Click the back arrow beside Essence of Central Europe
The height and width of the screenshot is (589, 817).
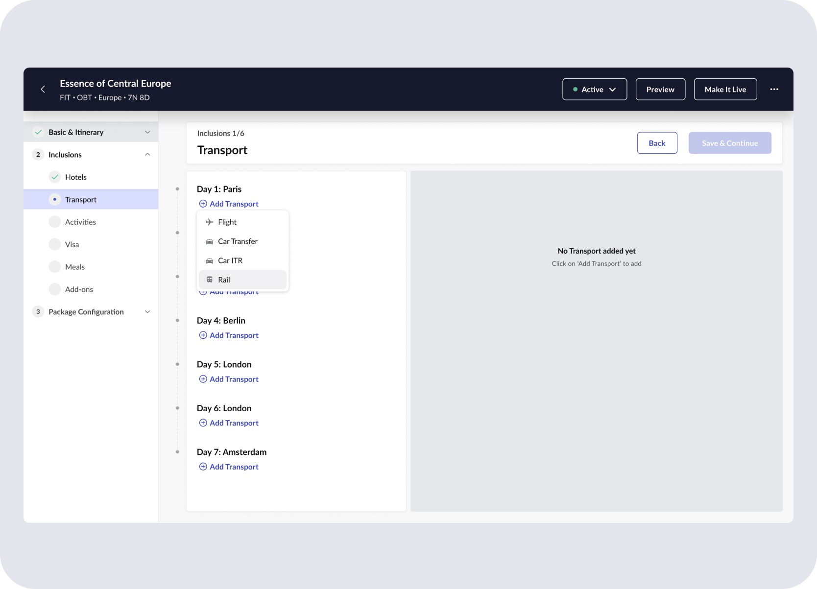43,89
